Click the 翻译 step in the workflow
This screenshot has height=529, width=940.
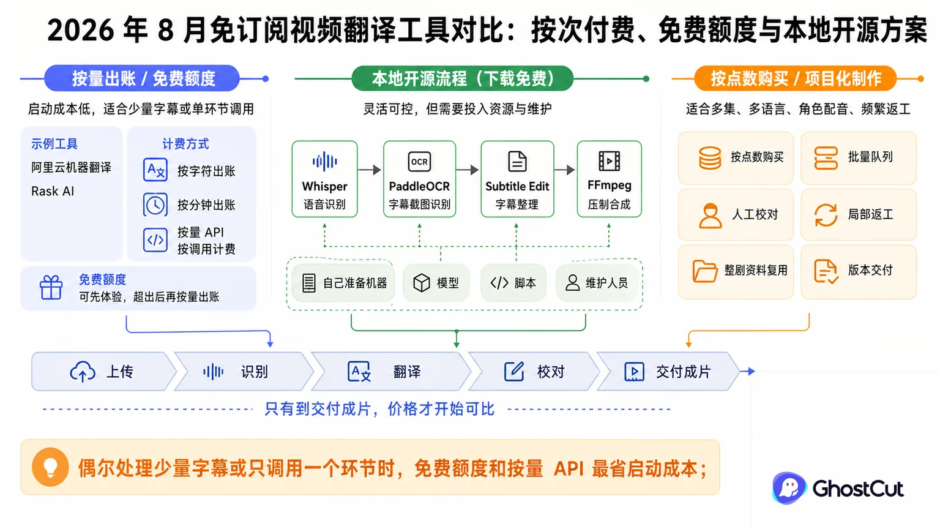tap(390, 372)
